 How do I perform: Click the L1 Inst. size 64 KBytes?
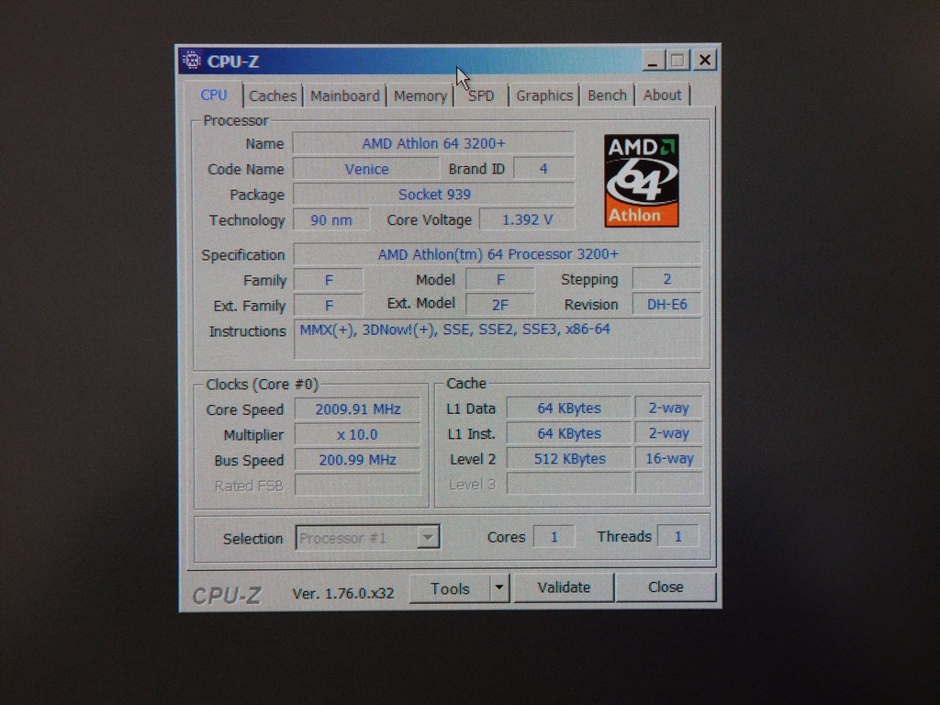tap(569, 433)
